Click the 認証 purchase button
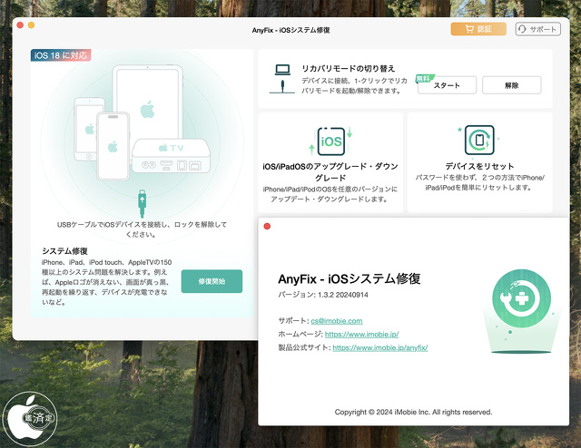The width and height of the screenshot is (581, 448). pyautogui.click(x=478, y=29)
